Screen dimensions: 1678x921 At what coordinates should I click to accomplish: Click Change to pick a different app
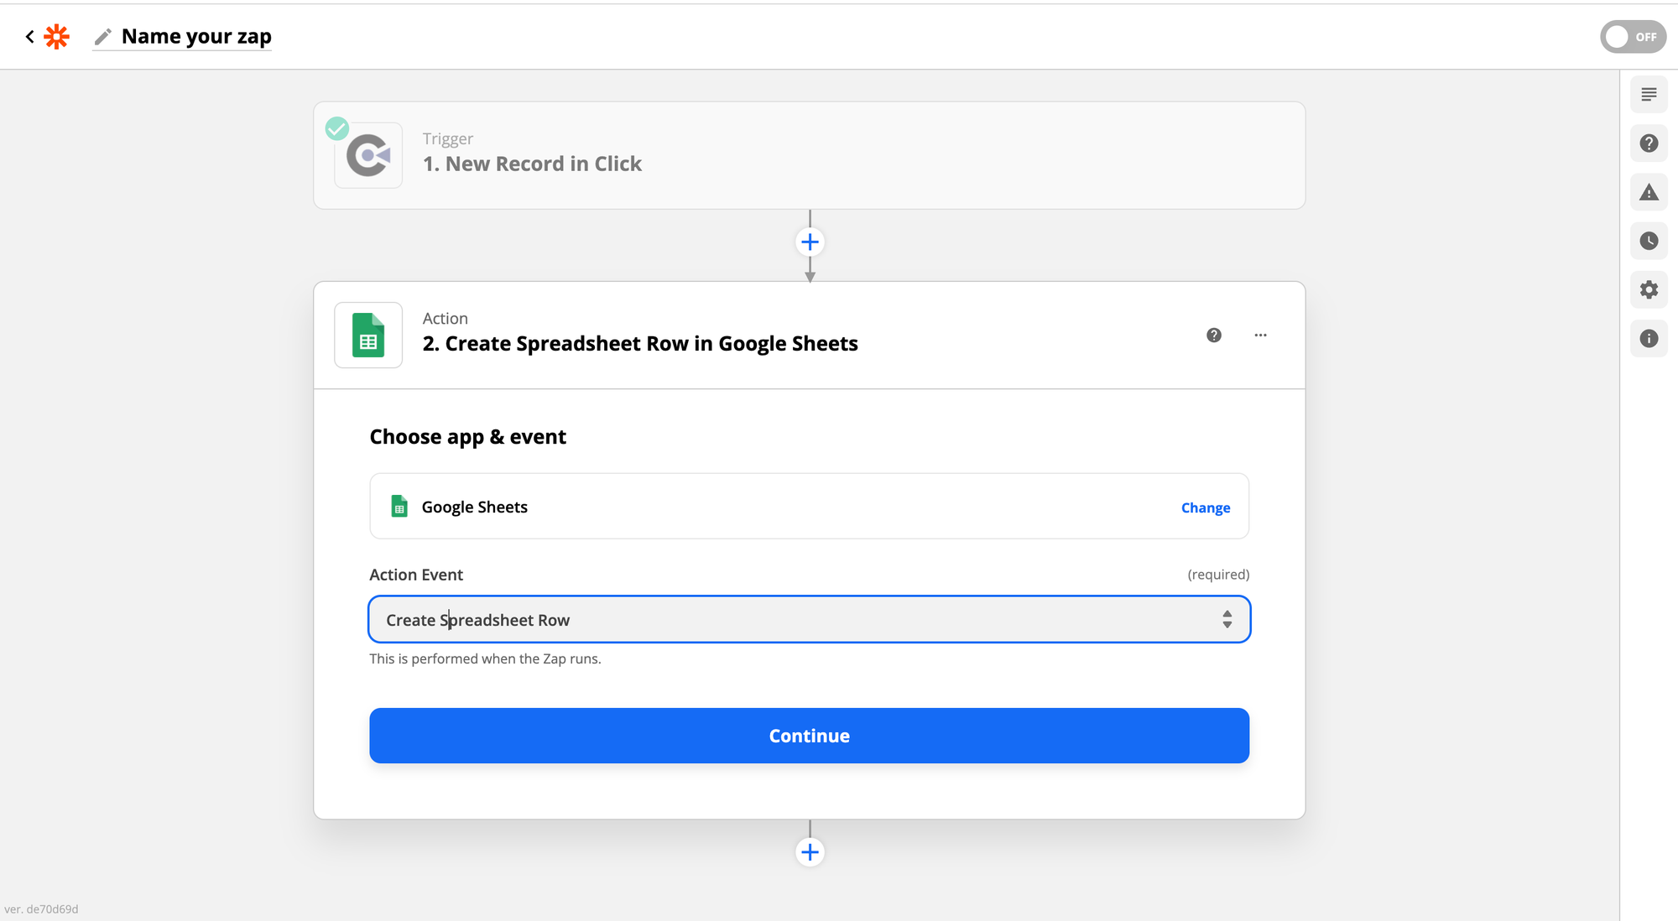pos(1206,507)
